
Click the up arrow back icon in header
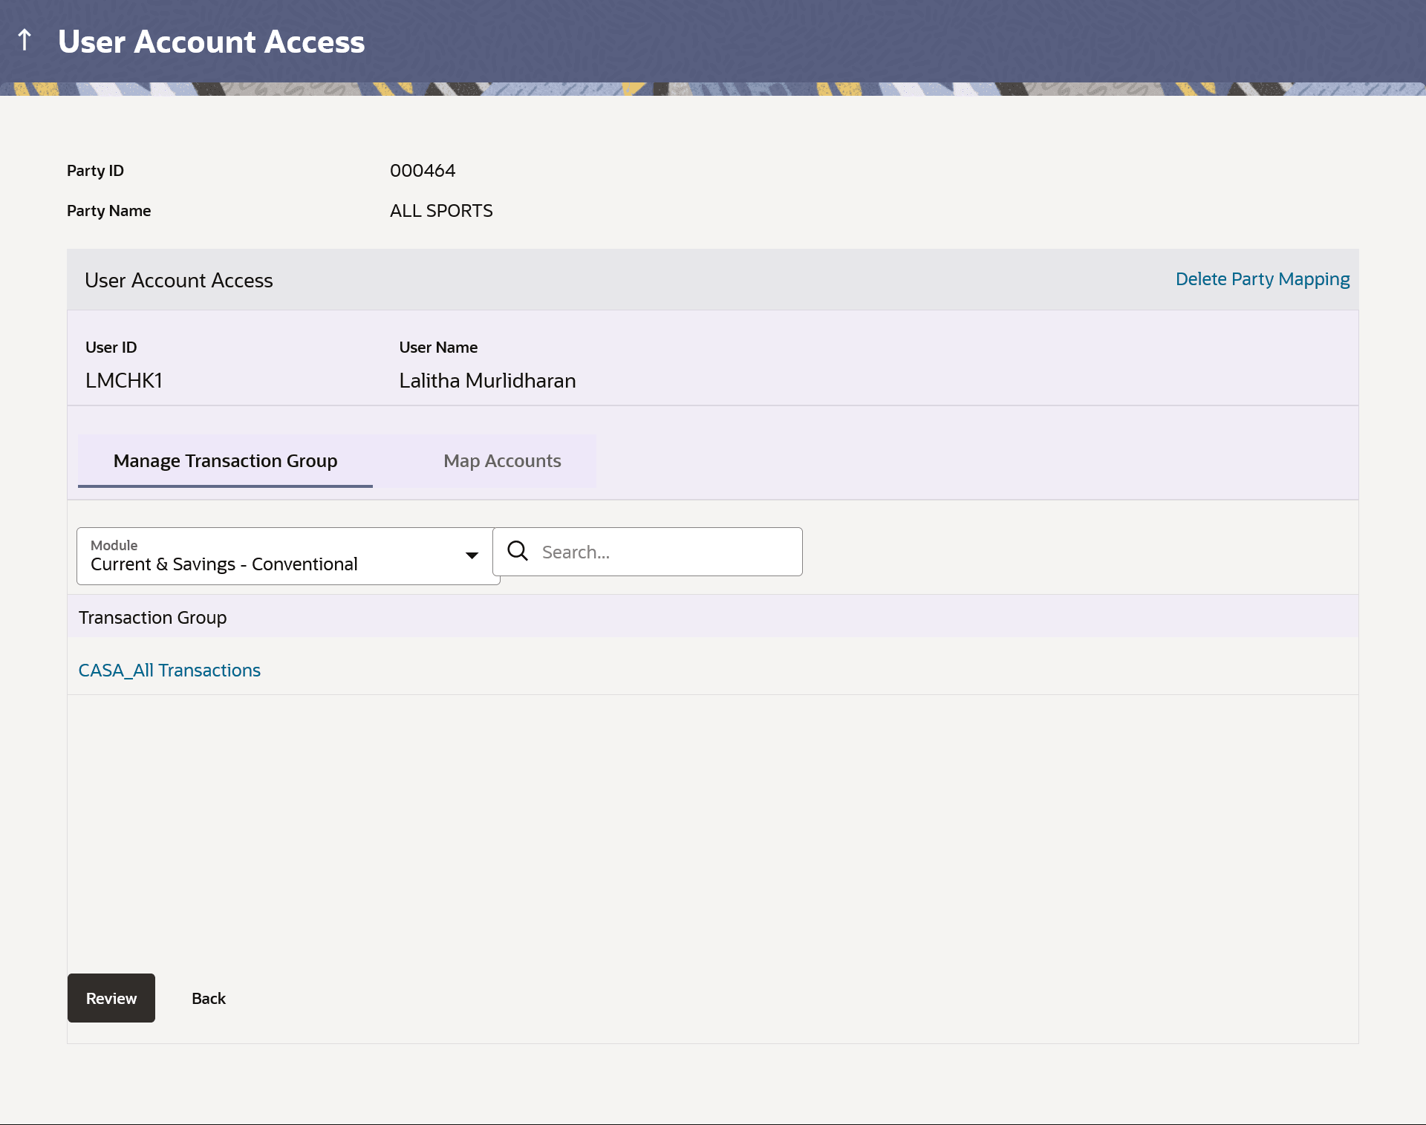[x=25, y=40]
